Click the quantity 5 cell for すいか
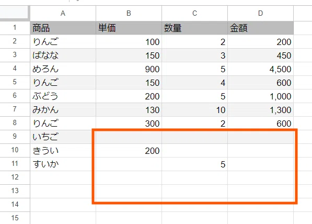 point(194,164)
